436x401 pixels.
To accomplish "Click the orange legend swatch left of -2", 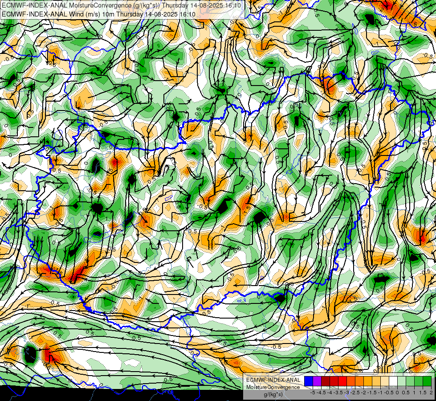I will (x=359, y=381).
